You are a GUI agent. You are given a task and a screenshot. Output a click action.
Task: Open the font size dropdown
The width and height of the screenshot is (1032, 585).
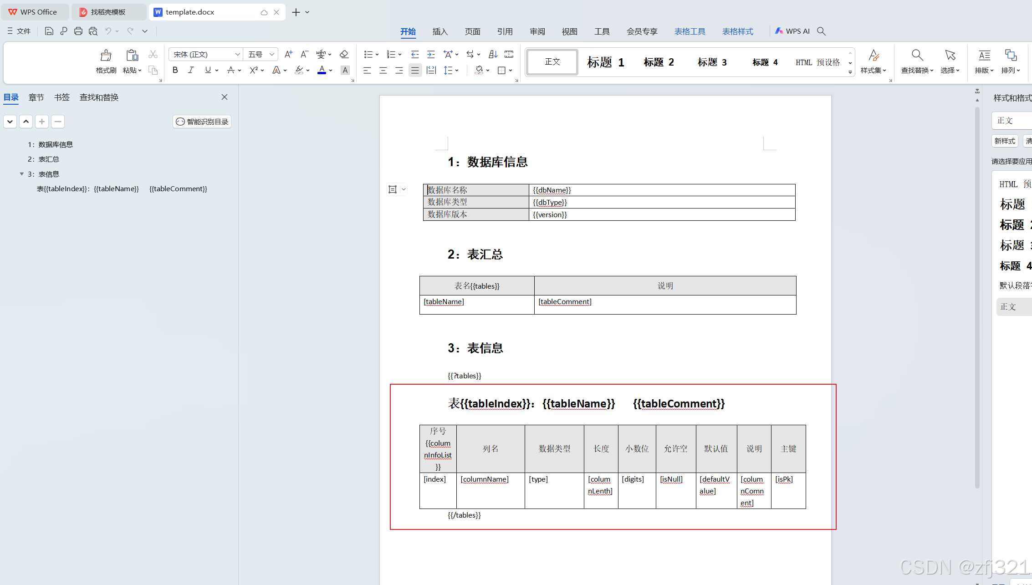point(272,54)
